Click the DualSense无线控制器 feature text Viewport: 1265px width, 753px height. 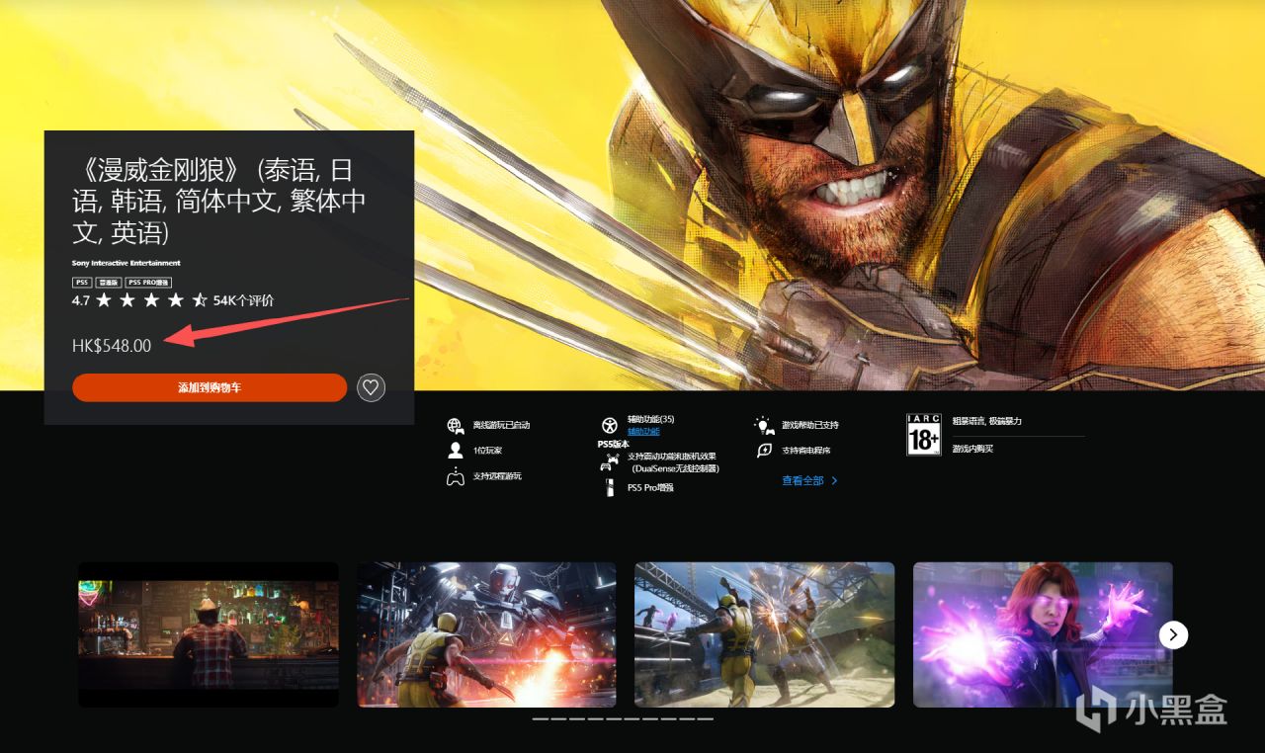(x=676, y=468)
